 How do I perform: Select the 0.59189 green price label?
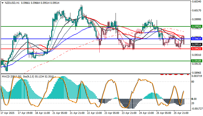197,61
